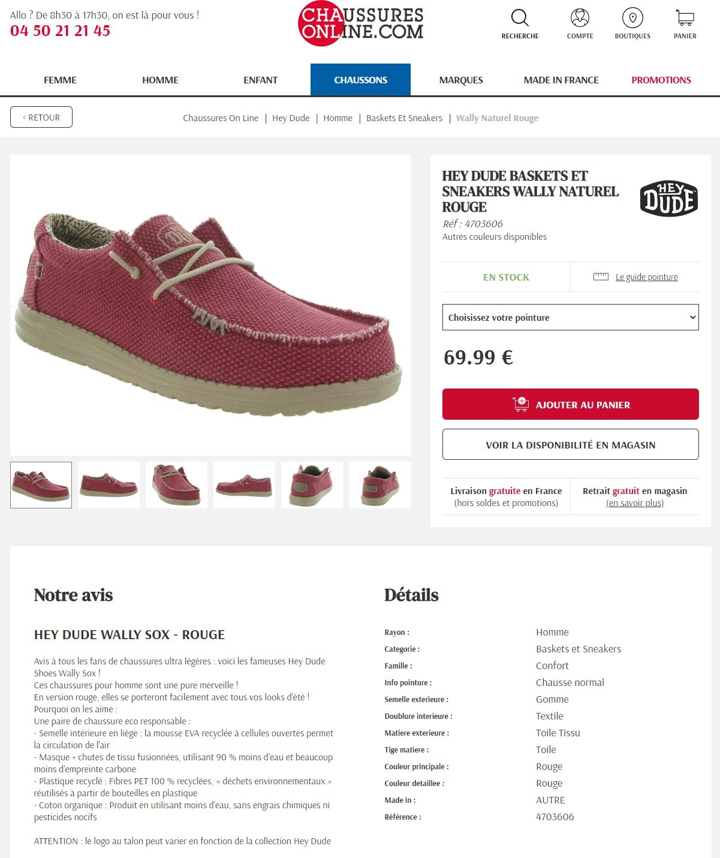Click the ruler icon for size guide
720x858 pixels.
coord(601,276)
